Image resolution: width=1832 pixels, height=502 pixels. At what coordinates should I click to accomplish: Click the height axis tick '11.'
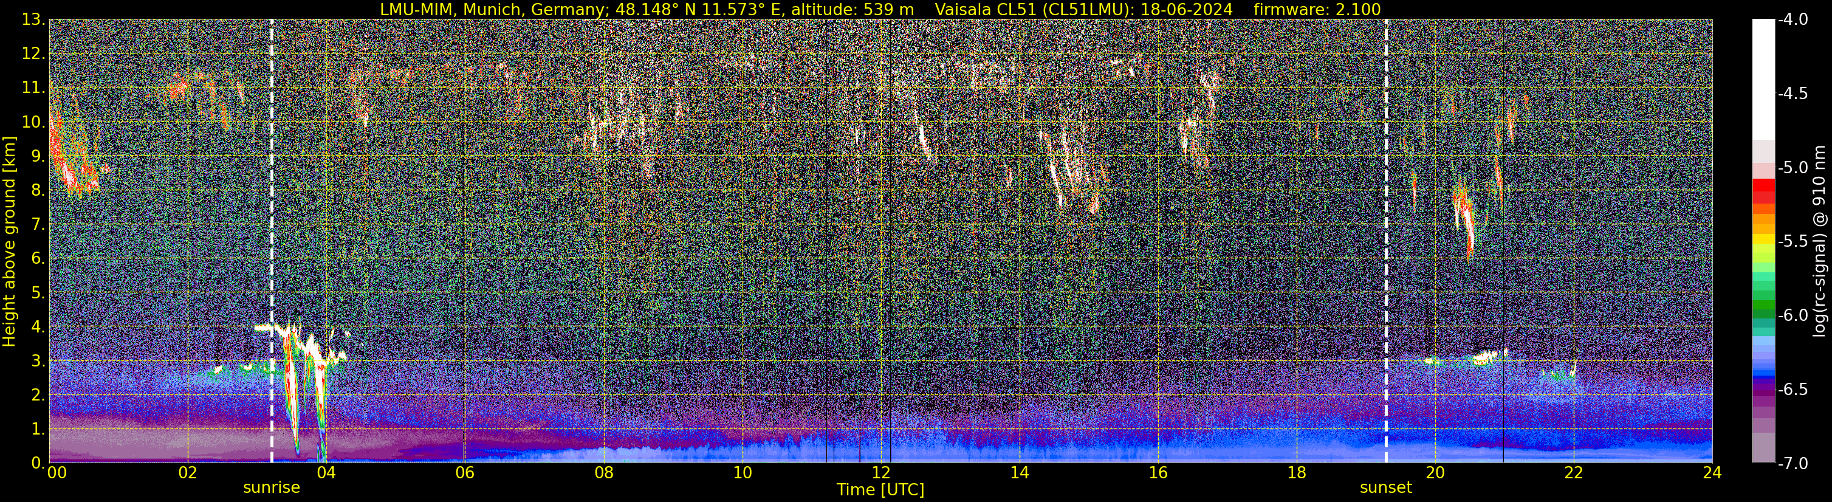click(33, 88)
